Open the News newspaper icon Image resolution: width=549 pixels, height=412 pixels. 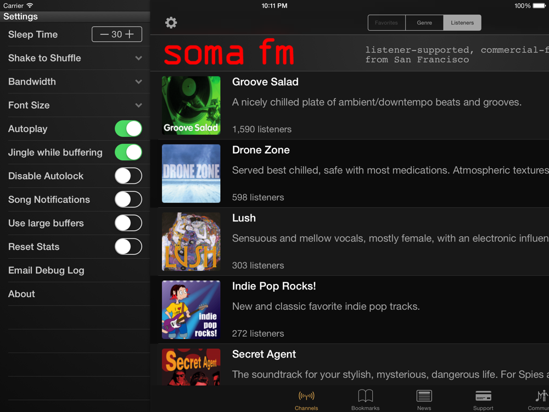tap(424, 396)
